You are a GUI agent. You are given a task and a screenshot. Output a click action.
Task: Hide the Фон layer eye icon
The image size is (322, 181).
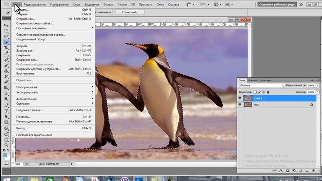click(240, 105)
